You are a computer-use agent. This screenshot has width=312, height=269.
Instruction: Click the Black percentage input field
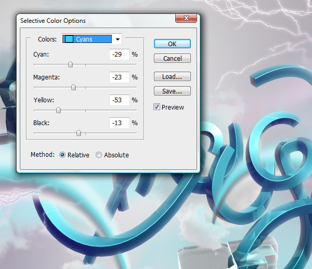[x=120, y=123]
